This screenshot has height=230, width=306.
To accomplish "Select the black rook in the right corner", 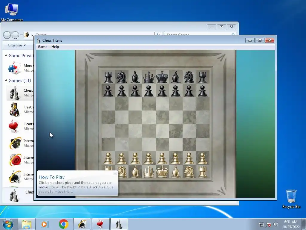I will 203,77.
